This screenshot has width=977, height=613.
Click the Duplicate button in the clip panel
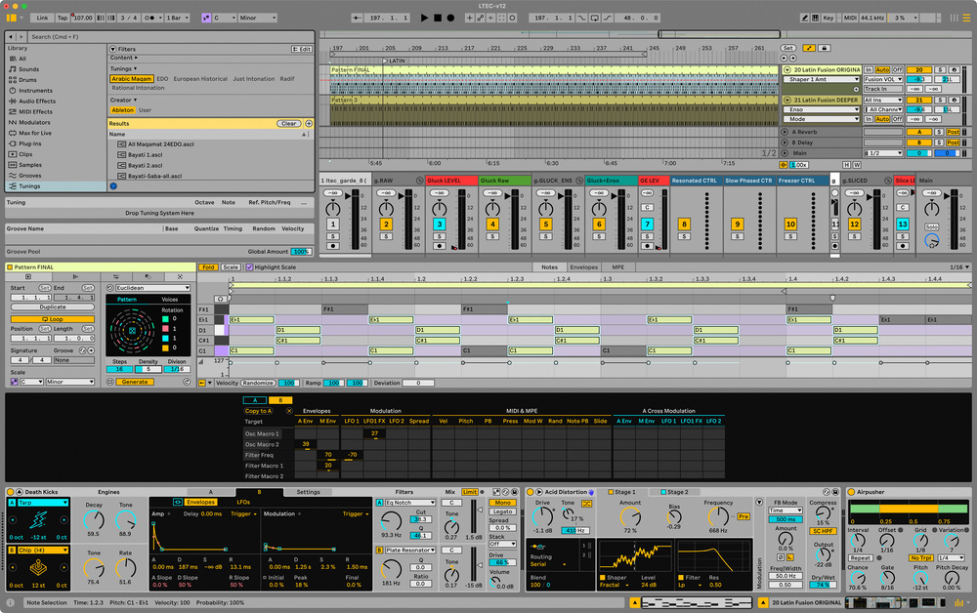coord(54,307)
